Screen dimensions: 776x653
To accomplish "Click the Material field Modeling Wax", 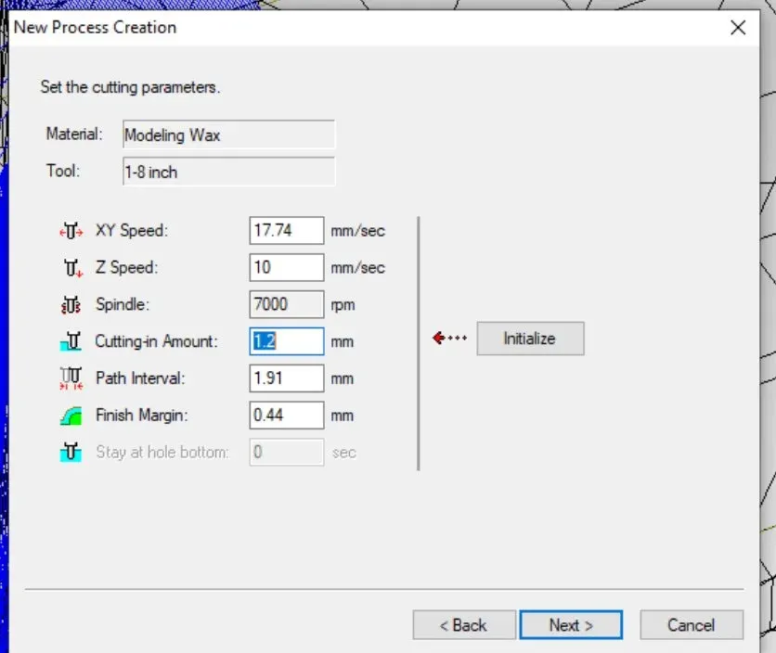I will 228,134.
